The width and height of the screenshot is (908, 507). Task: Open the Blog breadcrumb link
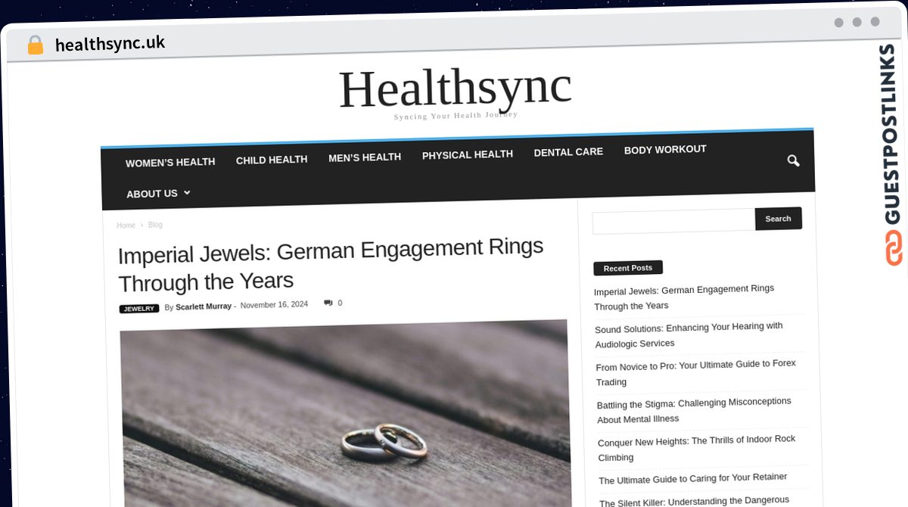155,225
